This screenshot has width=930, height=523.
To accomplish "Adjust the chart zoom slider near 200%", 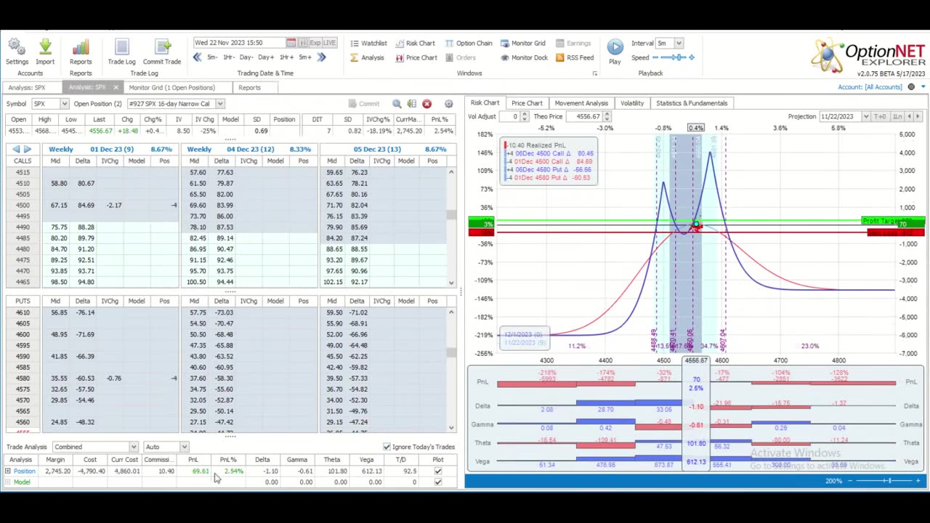I will (x=883, y=481).
